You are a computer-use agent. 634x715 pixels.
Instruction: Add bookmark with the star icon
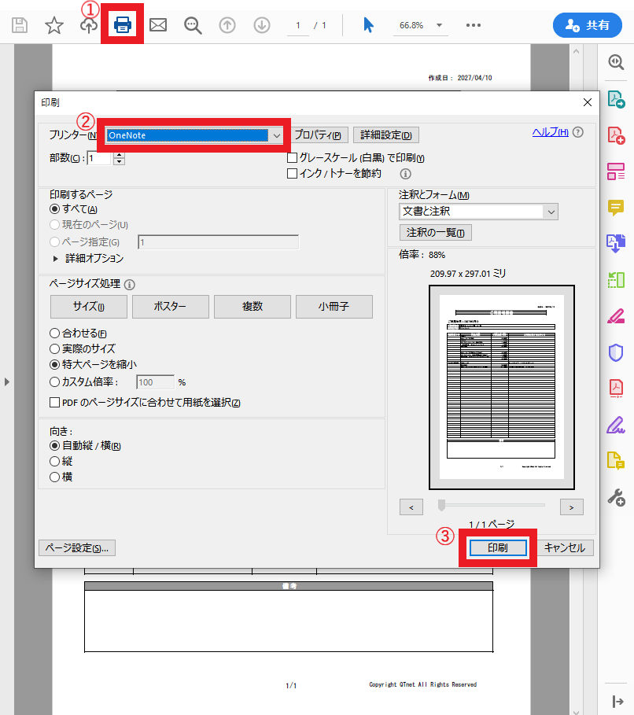tap(53, 25)
